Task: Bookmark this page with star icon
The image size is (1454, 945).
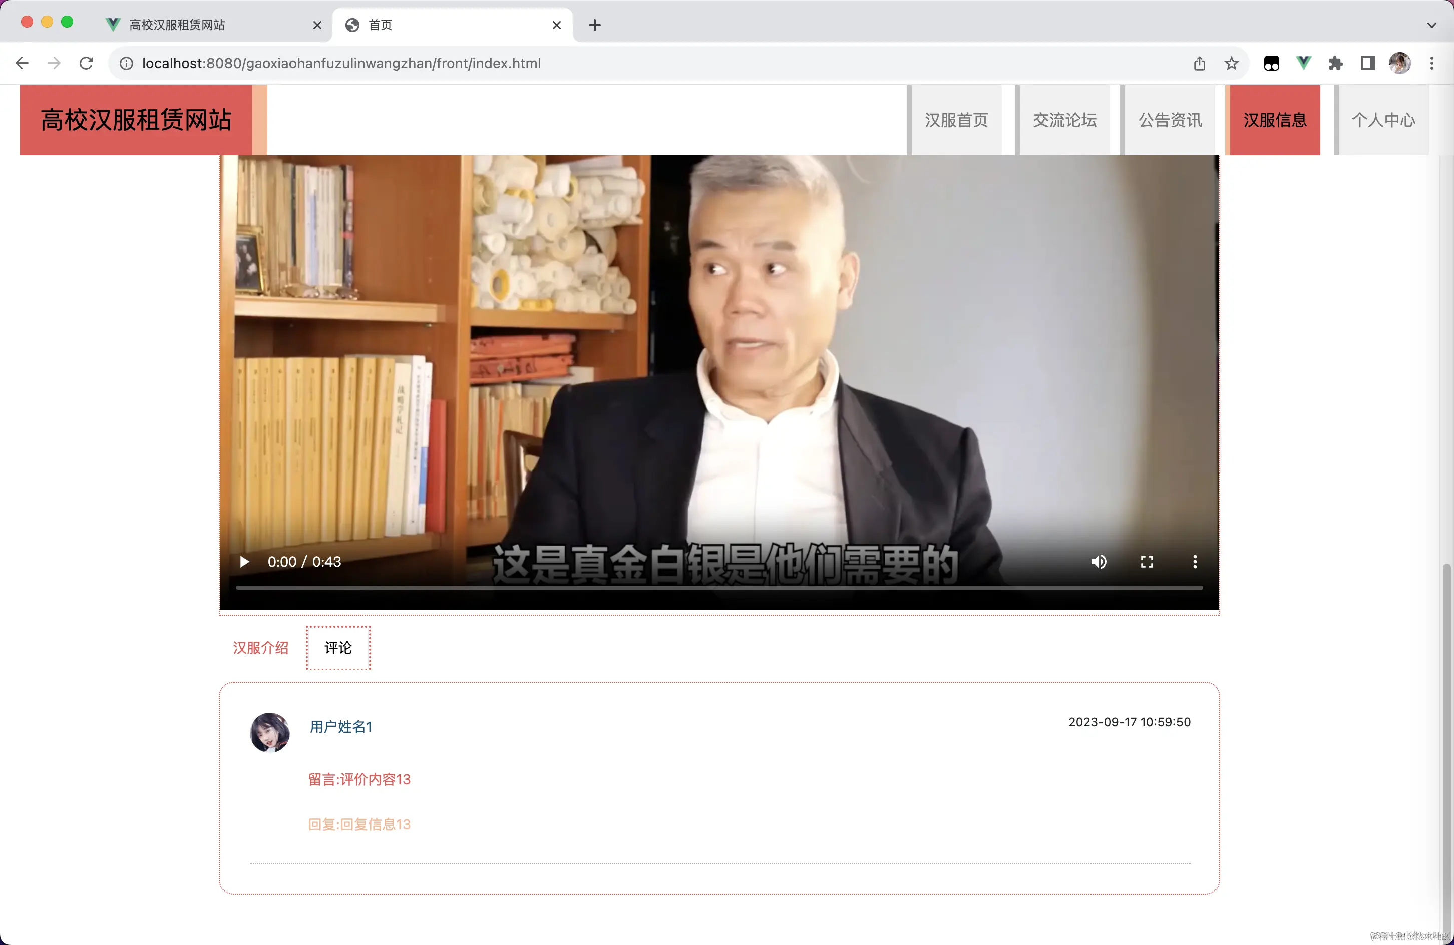Action: coord(1231,63)
